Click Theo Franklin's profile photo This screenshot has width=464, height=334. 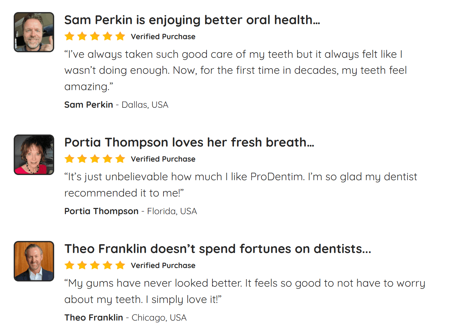pos(34,261)
